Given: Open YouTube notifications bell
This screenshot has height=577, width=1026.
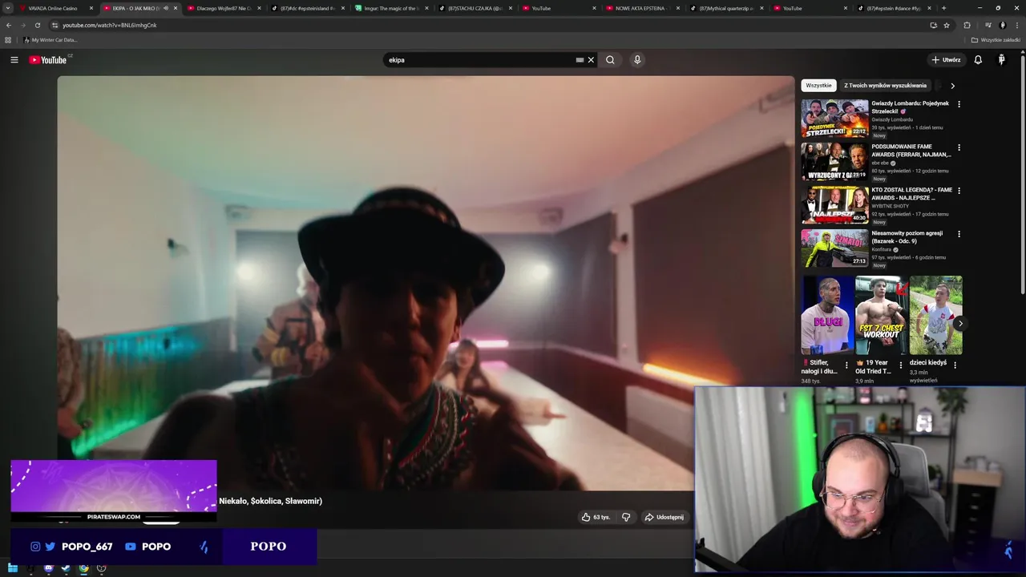Looking at the screenshot, I should [x=978, y=59].
